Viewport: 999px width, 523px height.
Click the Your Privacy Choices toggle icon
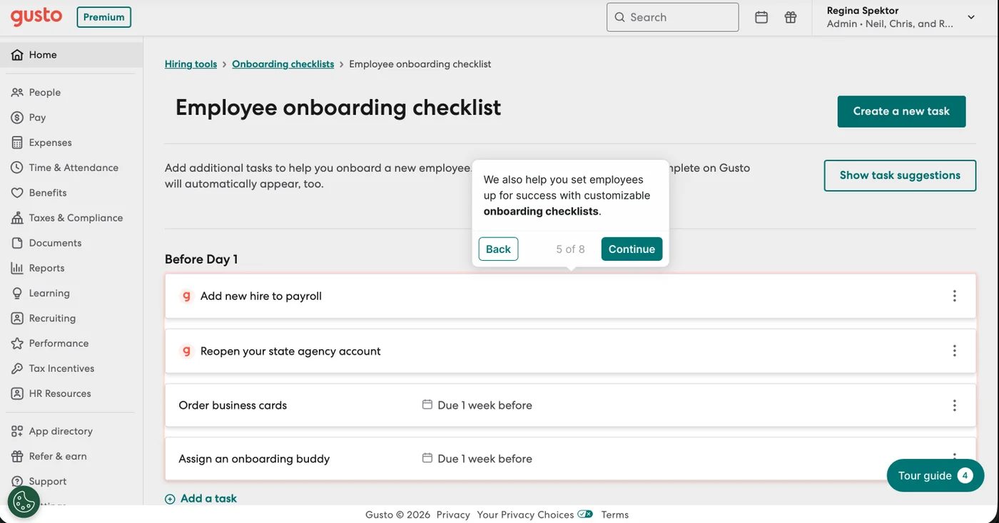point(585,514)
